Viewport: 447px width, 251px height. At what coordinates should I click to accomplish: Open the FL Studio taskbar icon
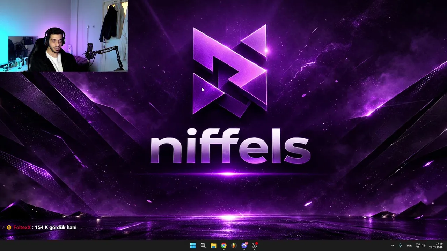click(234, 245)
